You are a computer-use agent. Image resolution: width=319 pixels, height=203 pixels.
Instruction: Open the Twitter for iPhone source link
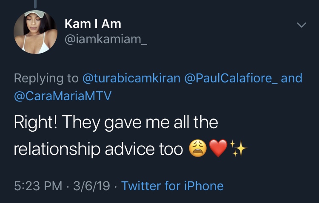(x=172, y=186)
